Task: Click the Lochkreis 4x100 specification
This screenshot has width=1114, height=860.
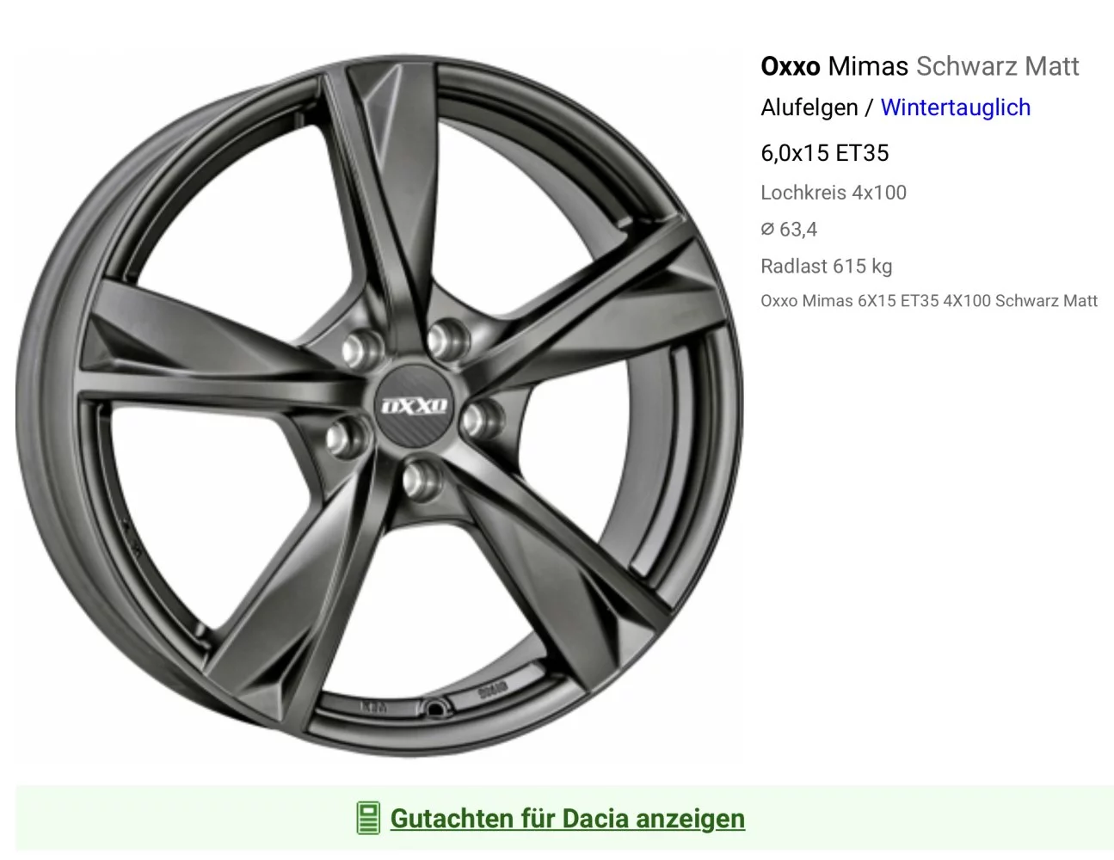Action: pyautogui.click(x=834, y=193)
